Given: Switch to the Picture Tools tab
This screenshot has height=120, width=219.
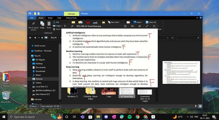Looking at the screenshot, I should pyautogui.click(x=71, y=18).
